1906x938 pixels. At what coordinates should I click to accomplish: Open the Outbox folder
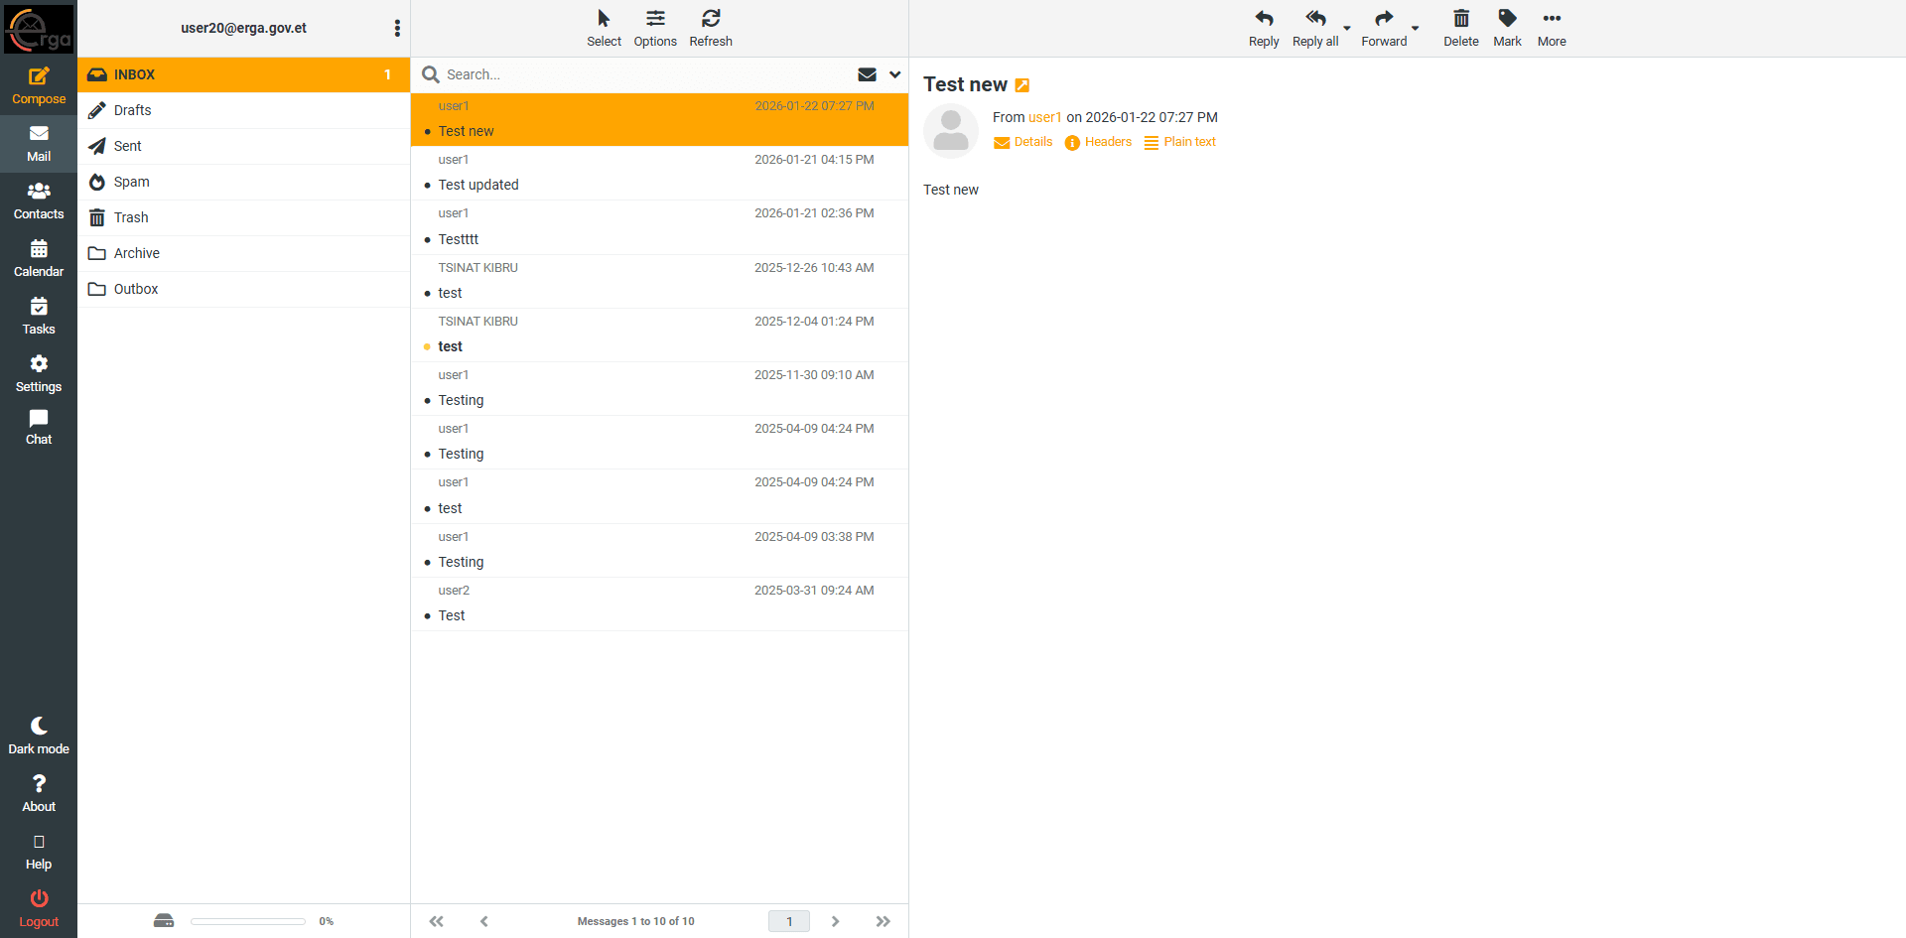pos(244,289)
